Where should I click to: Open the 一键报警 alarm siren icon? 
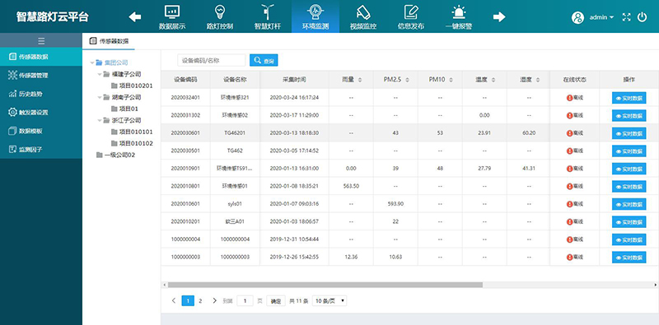click(459, 12)
